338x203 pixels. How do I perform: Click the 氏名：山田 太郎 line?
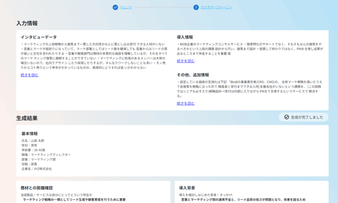(x=33, y=140)
